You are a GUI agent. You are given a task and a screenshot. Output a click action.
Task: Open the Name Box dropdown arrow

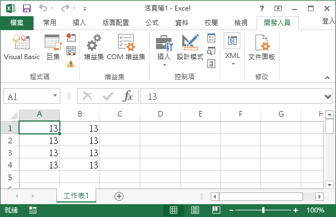click(55, 95)
